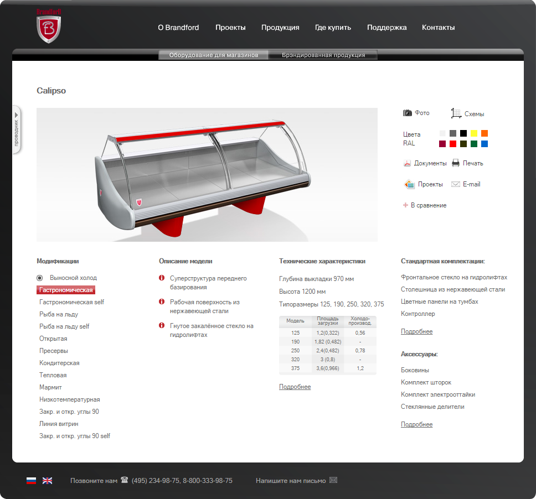The width and height of the screenshot is (536, 499).
Task: Select the Гастрономическая modification
Action: [x=66, y=290]
